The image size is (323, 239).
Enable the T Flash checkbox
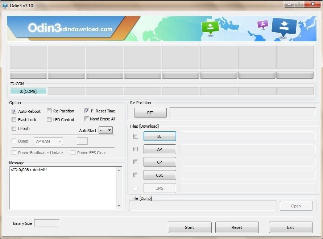click(x=14, y=128)
